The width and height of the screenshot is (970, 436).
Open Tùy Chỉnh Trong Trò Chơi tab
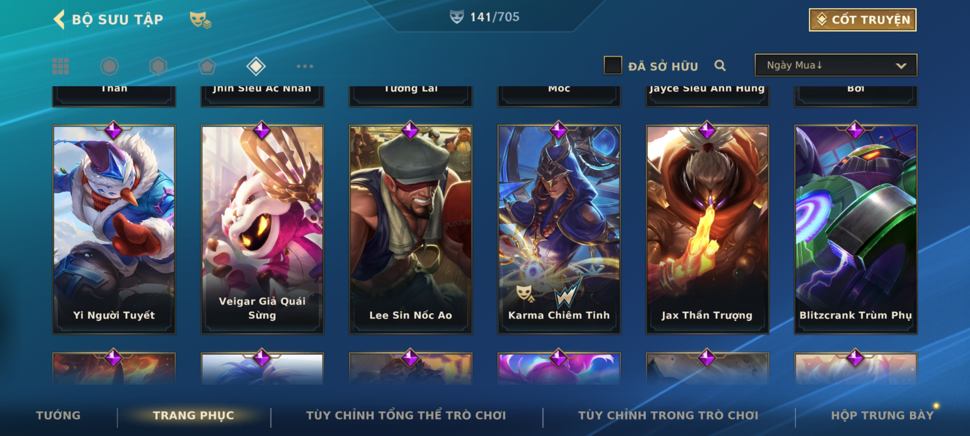pyautogui.click(x=668, y=415)
